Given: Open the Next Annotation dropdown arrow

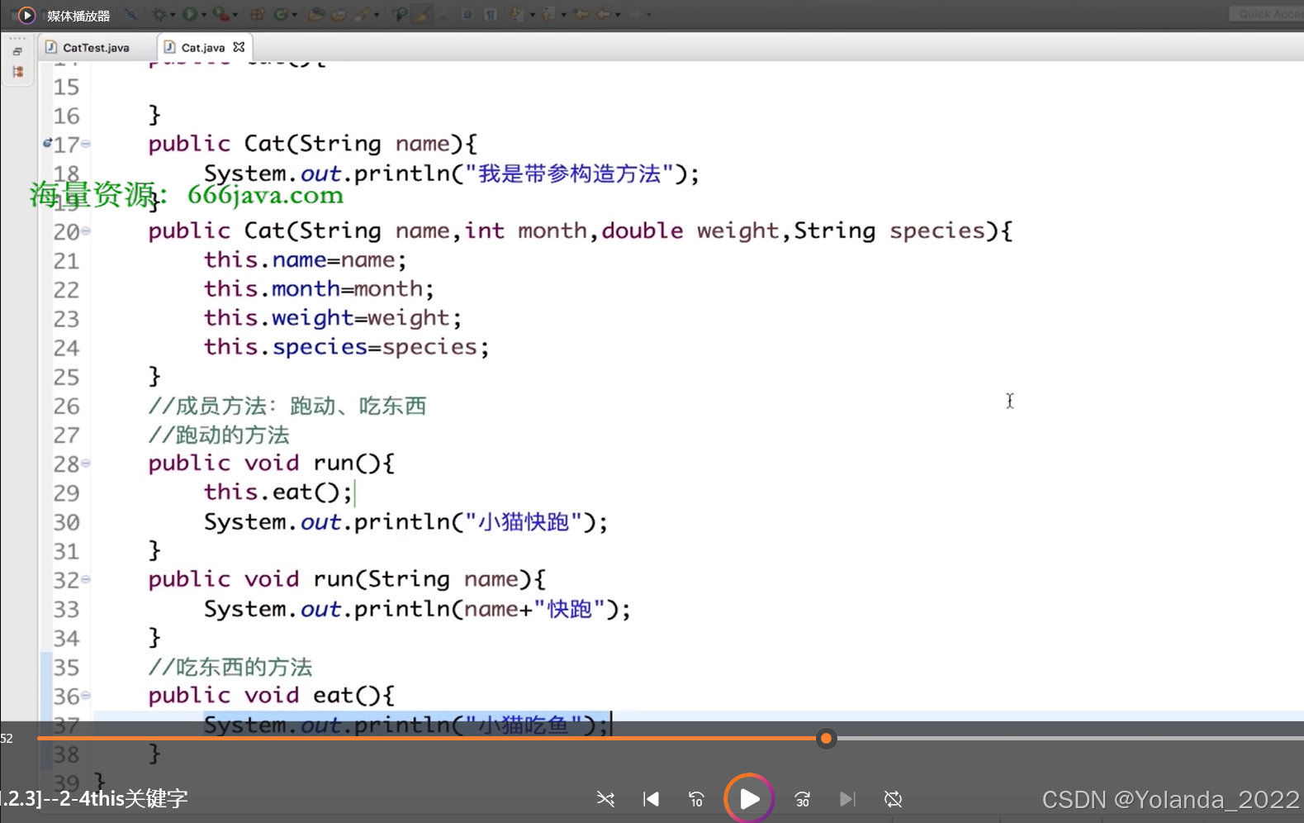Looking at the screenshot, I should pos(533,15).
